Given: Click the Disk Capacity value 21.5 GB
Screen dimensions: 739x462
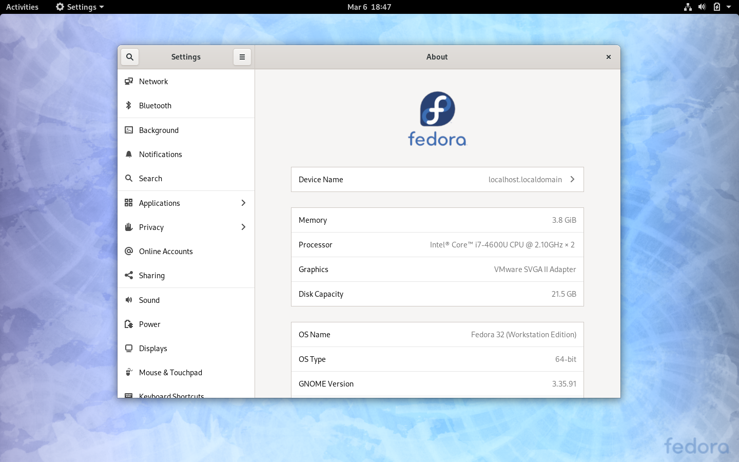Looking at the screenshot, I should (x=564, y=294).
